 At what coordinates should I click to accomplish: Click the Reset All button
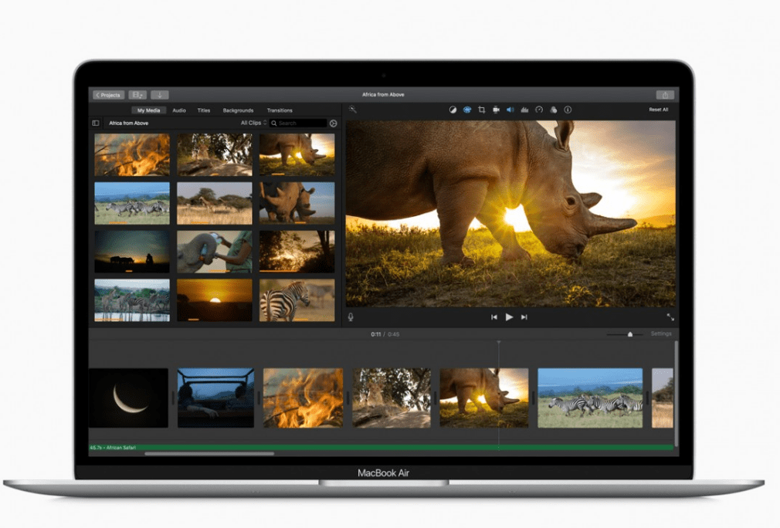pos(659,110)
